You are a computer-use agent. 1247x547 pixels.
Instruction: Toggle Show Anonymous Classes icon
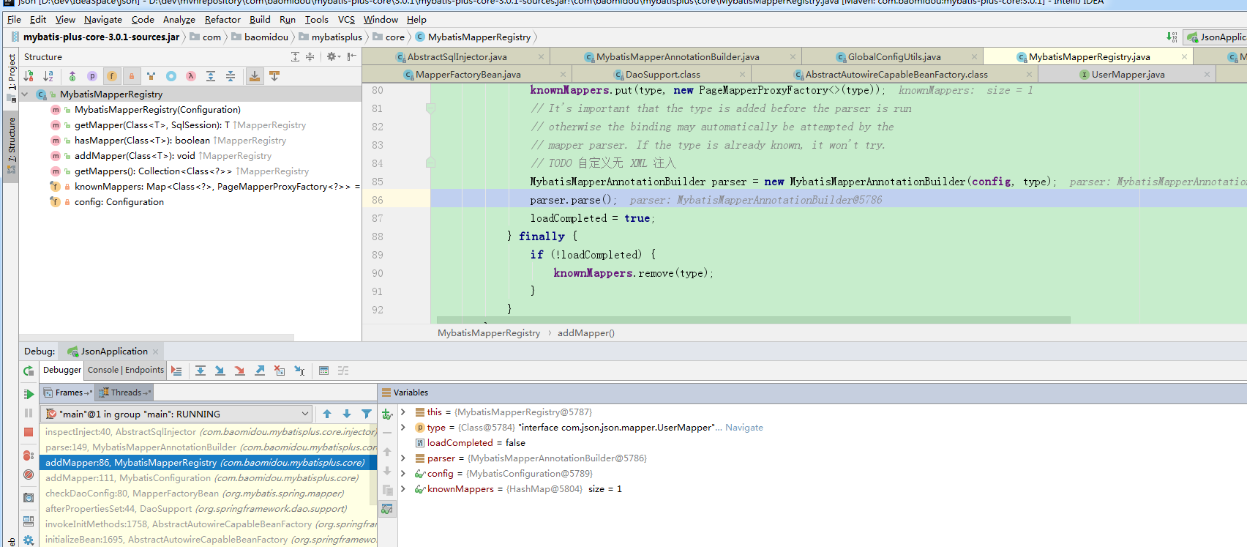click(151, 76)
